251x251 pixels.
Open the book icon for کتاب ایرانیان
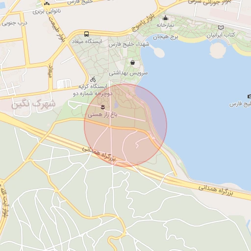[x=221, y=27]
